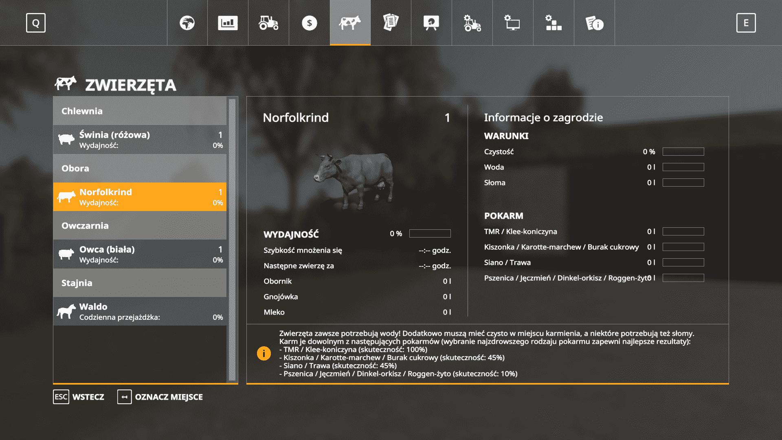The image size is (782, 440).
Task: Click OZNACZ MIEJSCE button
Action: click(x=160, y=397)
